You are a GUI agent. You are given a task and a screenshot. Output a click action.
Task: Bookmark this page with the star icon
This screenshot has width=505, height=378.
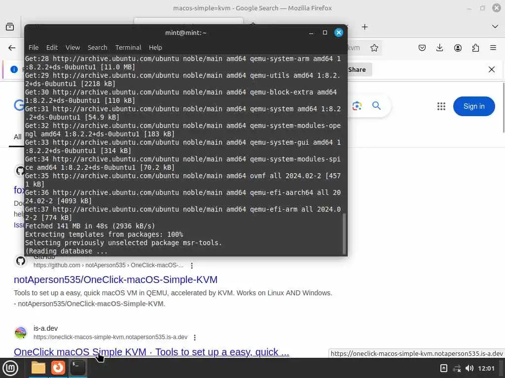pyautogui.click(x=374, y=48)
